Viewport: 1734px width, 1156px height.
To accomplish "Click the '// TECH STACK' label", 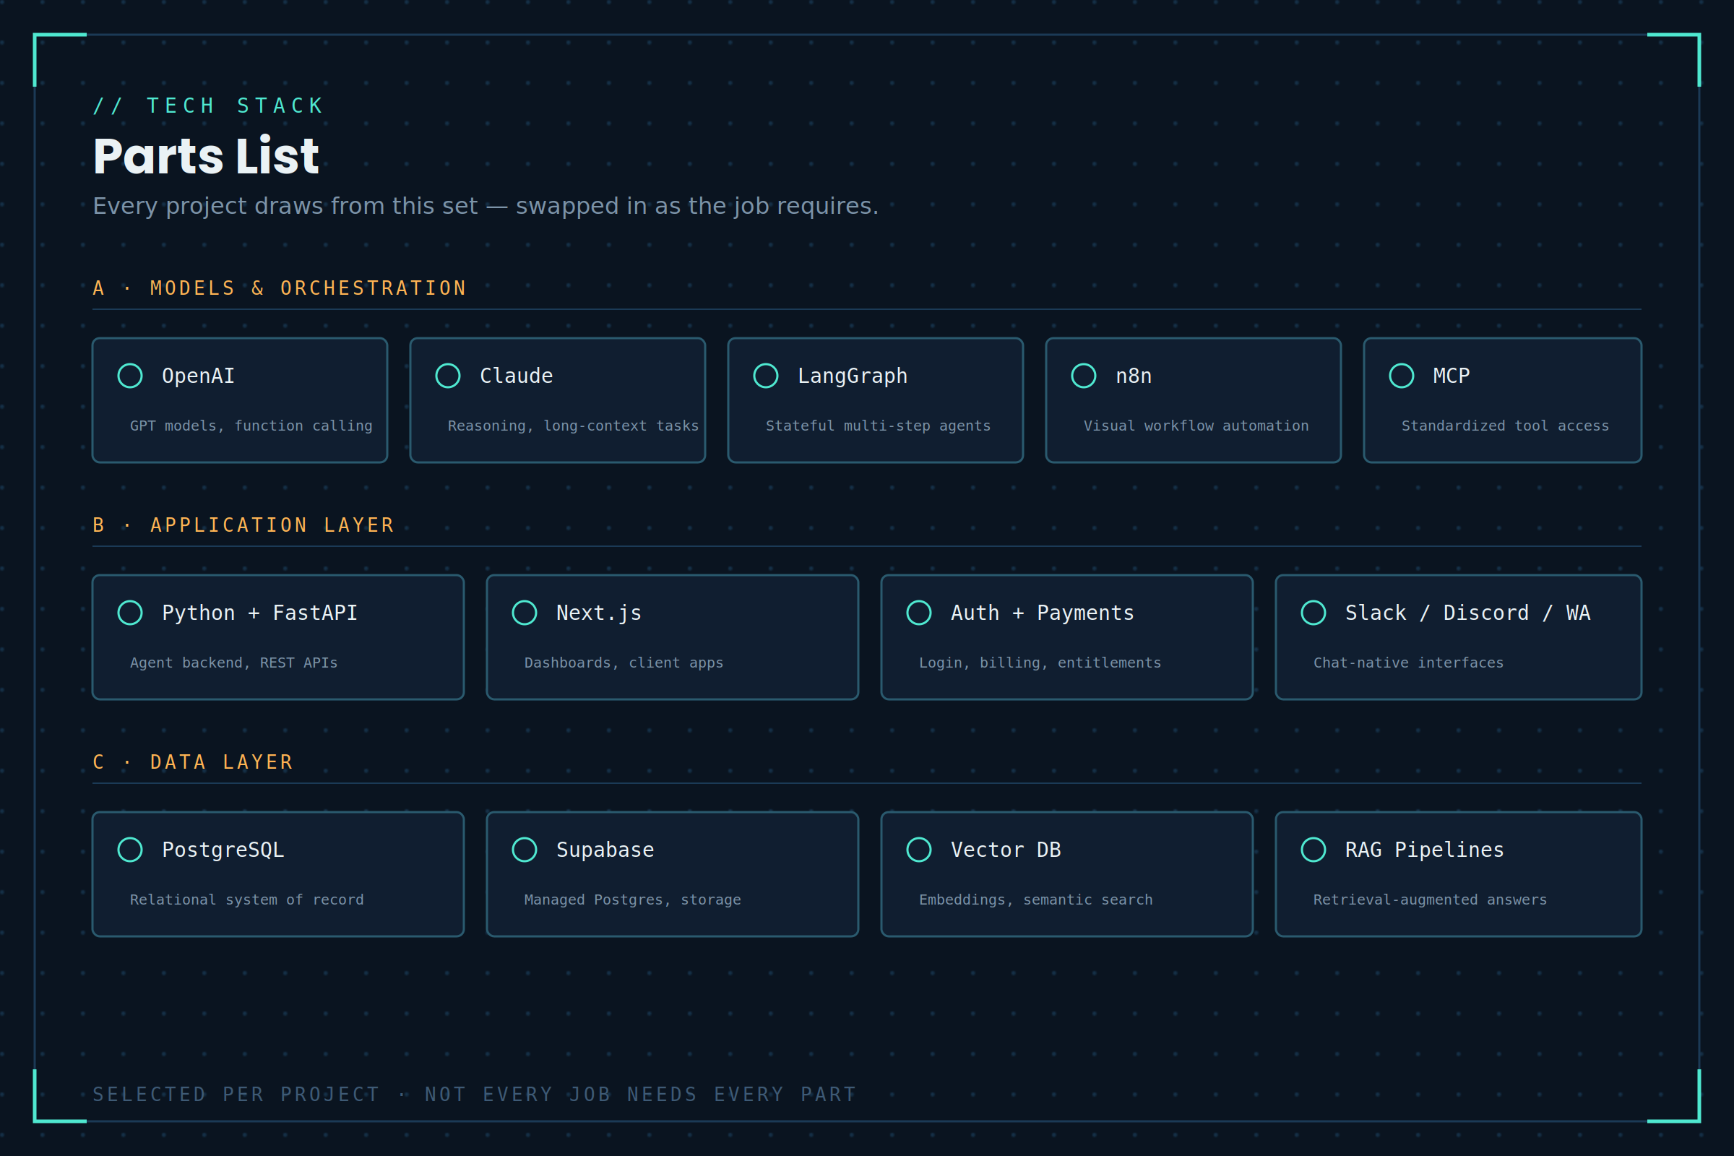I will click(x=209, y=106).
